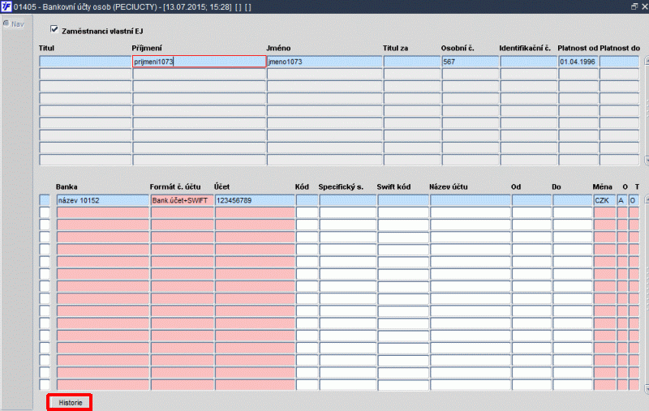Image resolution: width=649 pixels, height=411 pixels.
Task: Click the Platnost od value 01.04.1996
Action: click(578, 62)
